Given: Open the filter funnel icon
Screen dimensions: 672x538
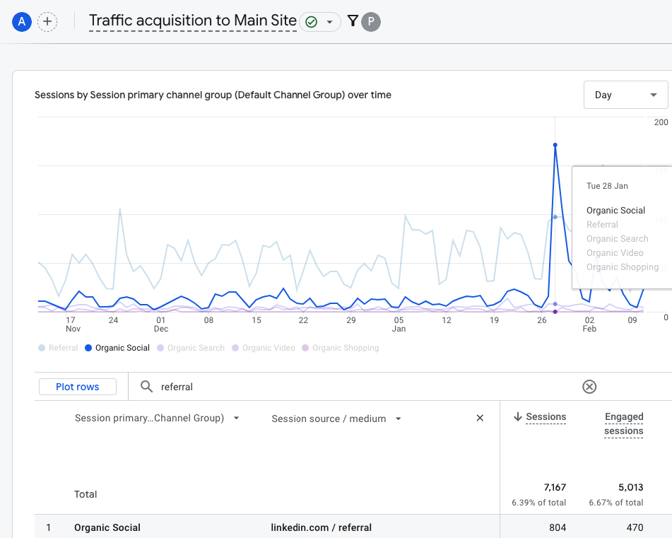Looking at the screenshot, I should (x=353, y=21).
